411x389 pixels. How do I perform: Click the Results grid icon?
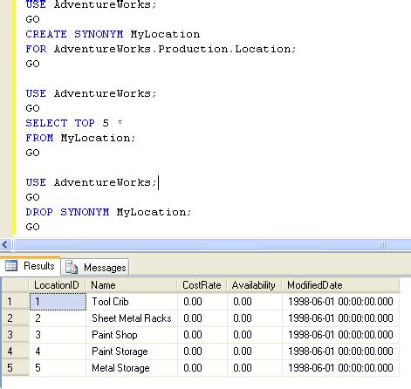coord(11,266)
